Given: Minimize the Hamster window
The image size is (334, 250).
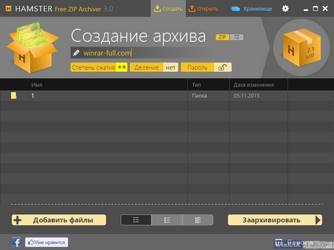Looking at the screenshot, I should 306,9.
